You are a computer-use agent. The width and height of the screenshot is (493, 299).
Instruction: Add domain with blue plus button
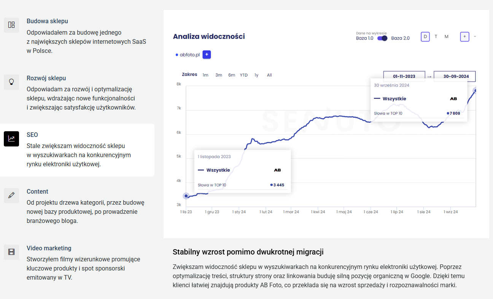click(x=207, y=55)
